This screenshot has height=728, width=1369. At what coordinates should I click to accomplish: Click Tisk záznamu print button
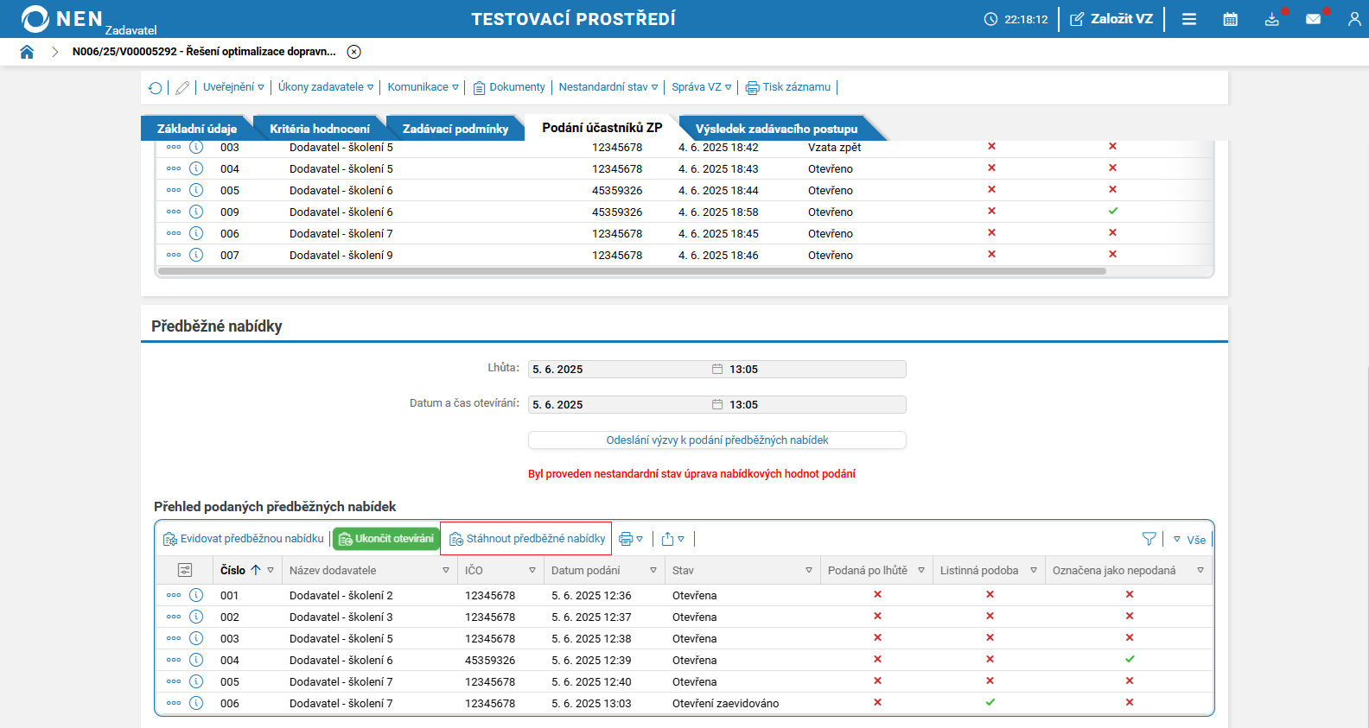point(788,87)
